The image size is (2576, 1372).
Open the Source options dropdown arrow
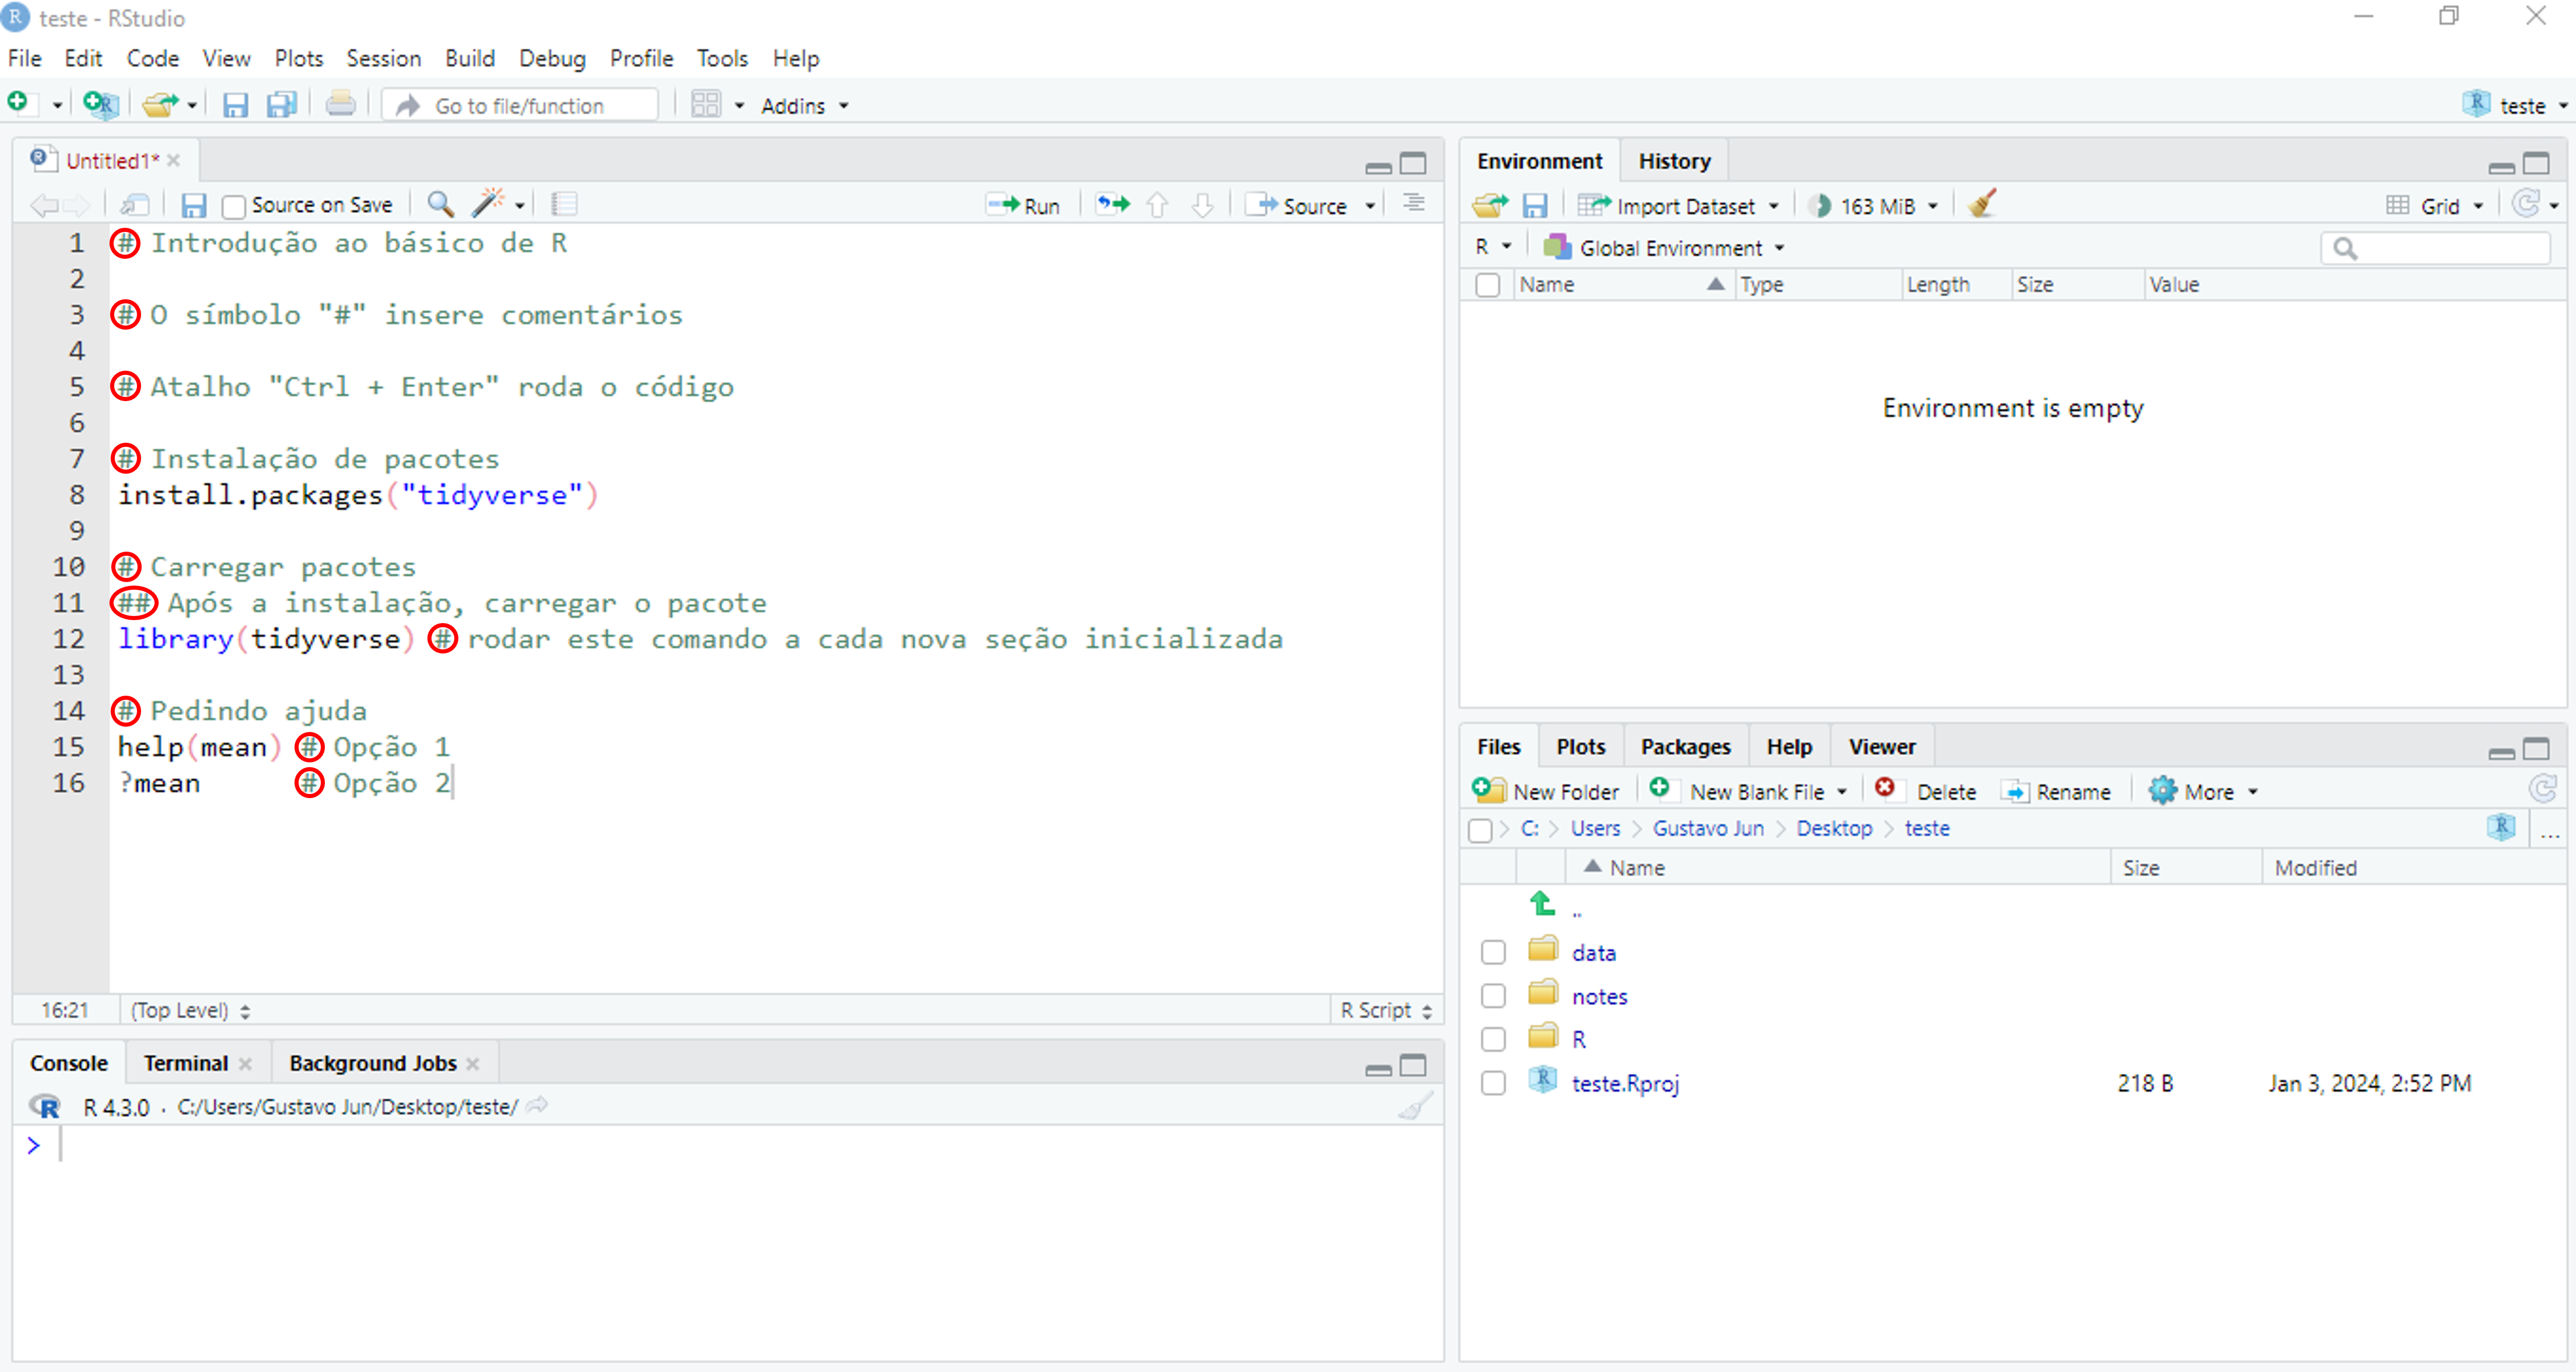click(1370, 206)
